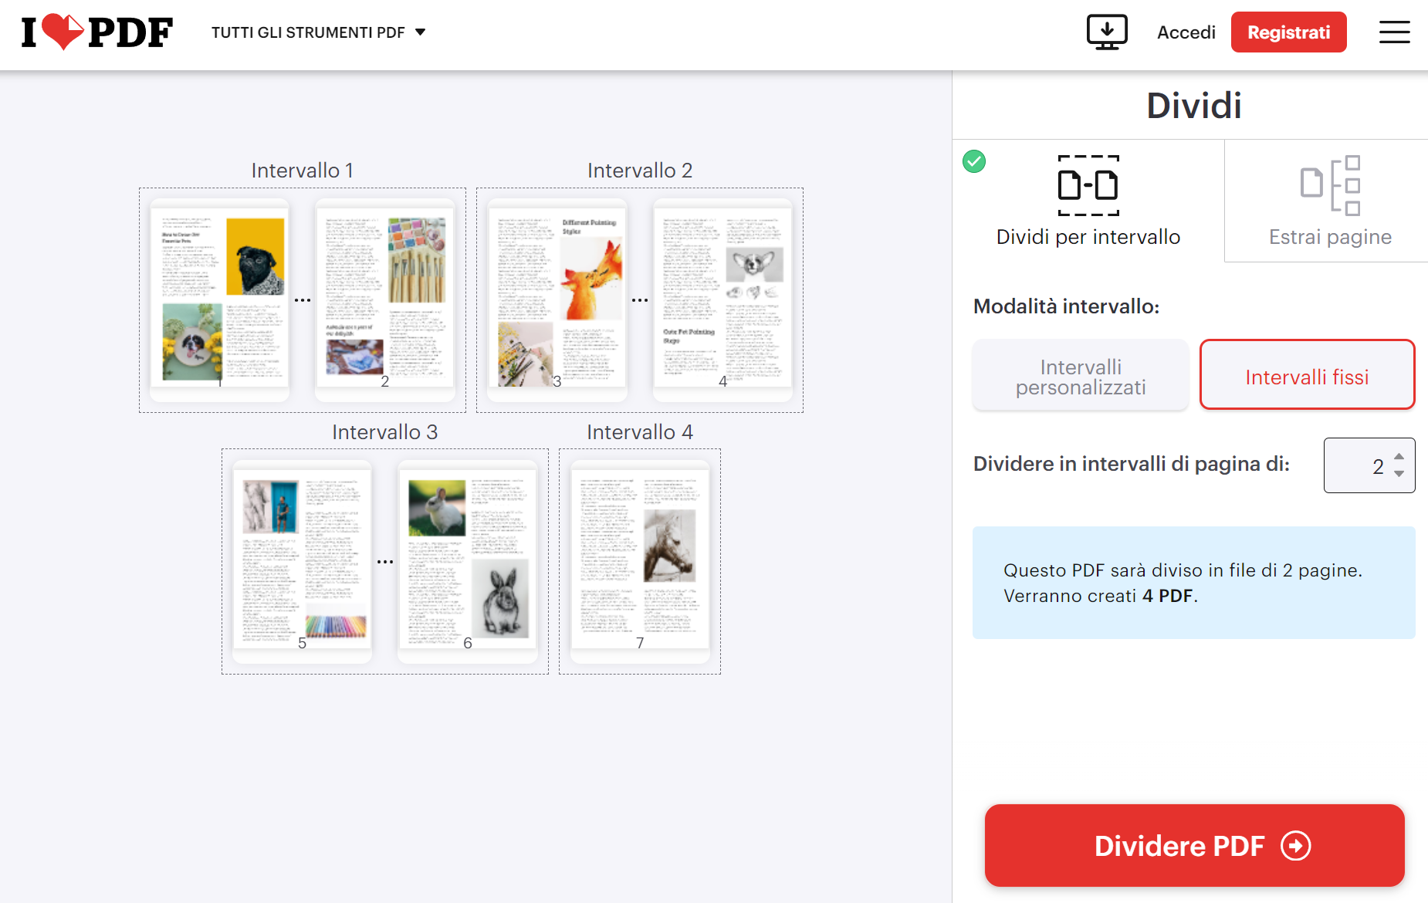This screenshot has height=903, width=1428.
Task: Open the hamburger menu
Action: (x=1394, y=32)
